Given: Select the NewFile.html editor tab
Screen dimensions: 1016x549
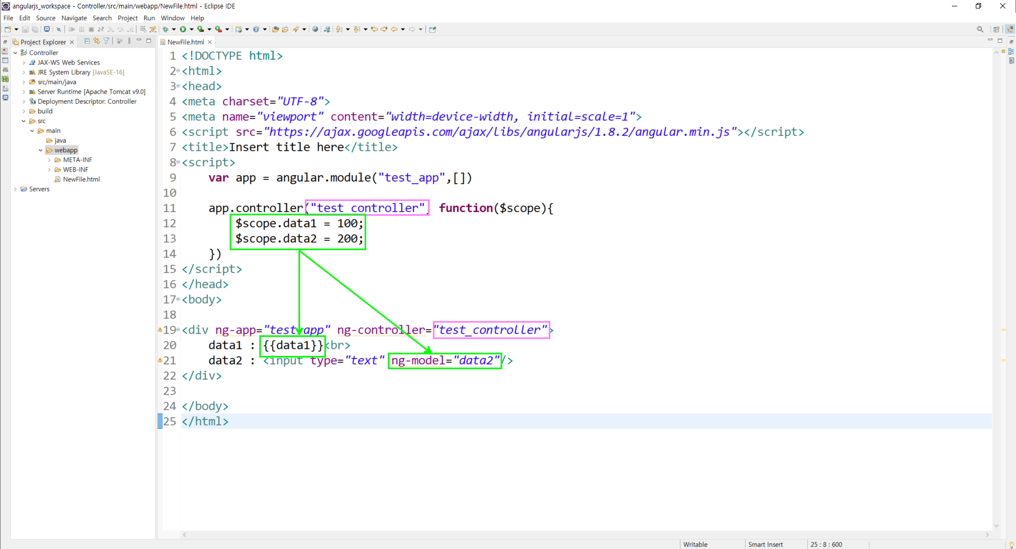Looking at the screenshot, I should [x=186, y=42].
